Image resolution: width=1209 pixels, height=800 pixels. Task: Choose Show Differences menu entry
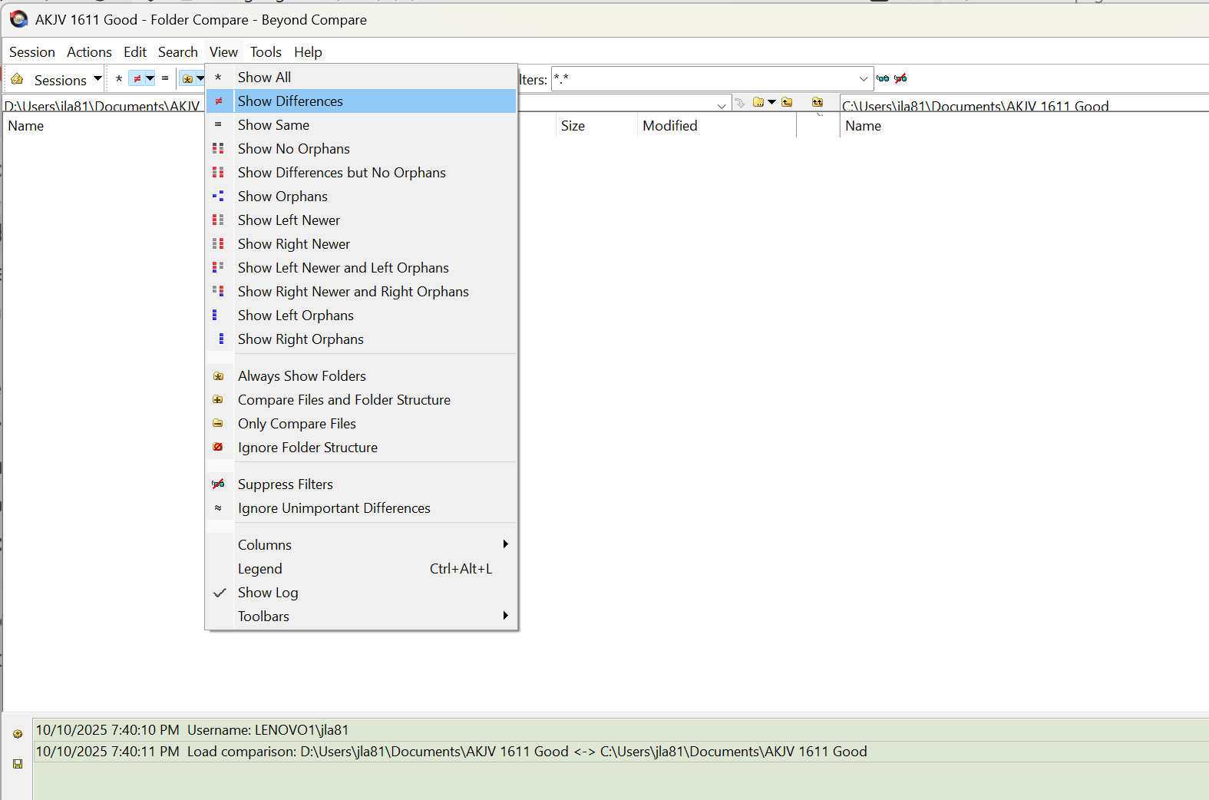[361, 101]
